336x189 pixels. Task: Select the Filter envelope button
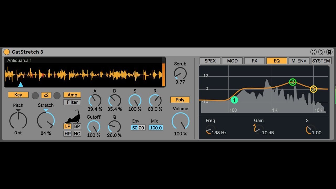tap(72, 102)
